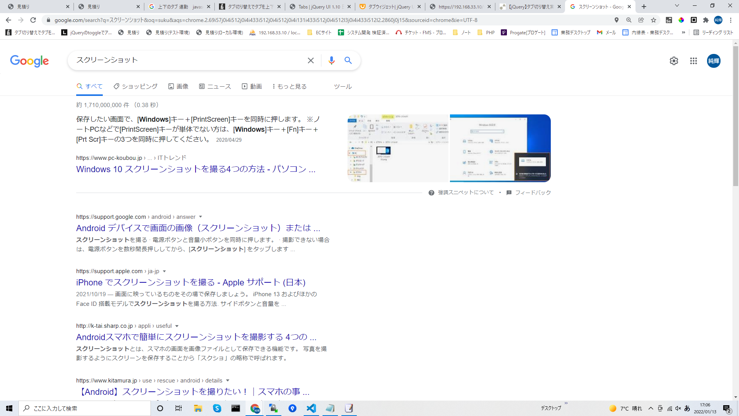739x416 pixels.
Task: Click the volume icon in system tray
Action: pyautogui.click(x=678, y=408)
